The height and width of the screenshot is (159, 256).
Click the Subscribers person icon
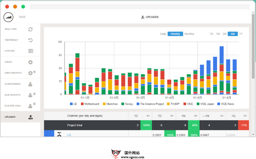[31, 84]
